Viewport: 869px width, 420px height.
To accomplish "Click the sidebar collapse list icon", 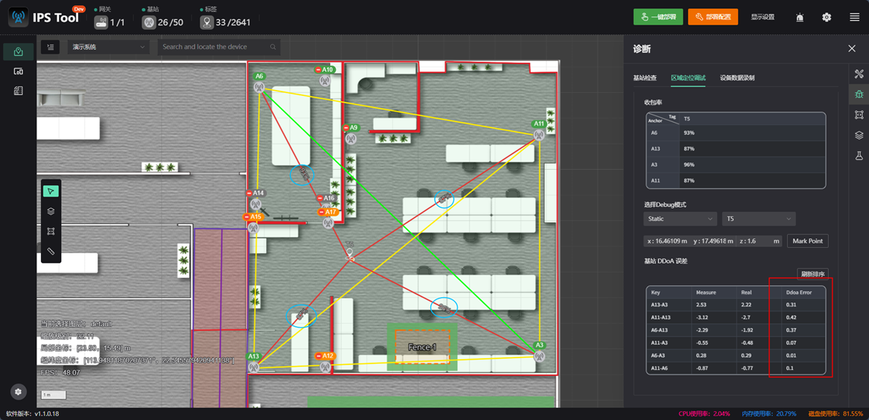I will [x=51, y=47].
